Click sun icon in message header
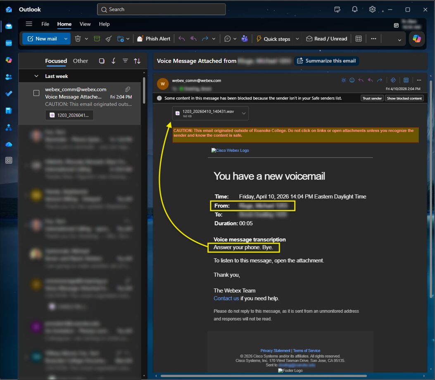Viewport: 435px width, 380px height. point(343,80)
